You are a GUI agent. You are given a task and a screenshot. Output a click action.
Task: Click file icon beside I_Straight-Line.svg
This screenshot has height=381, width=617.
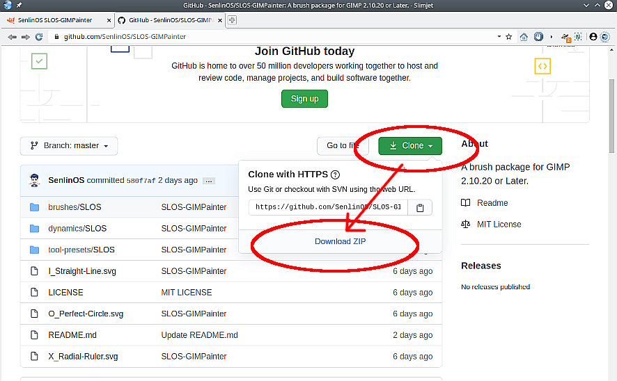[x=35, y=271]
